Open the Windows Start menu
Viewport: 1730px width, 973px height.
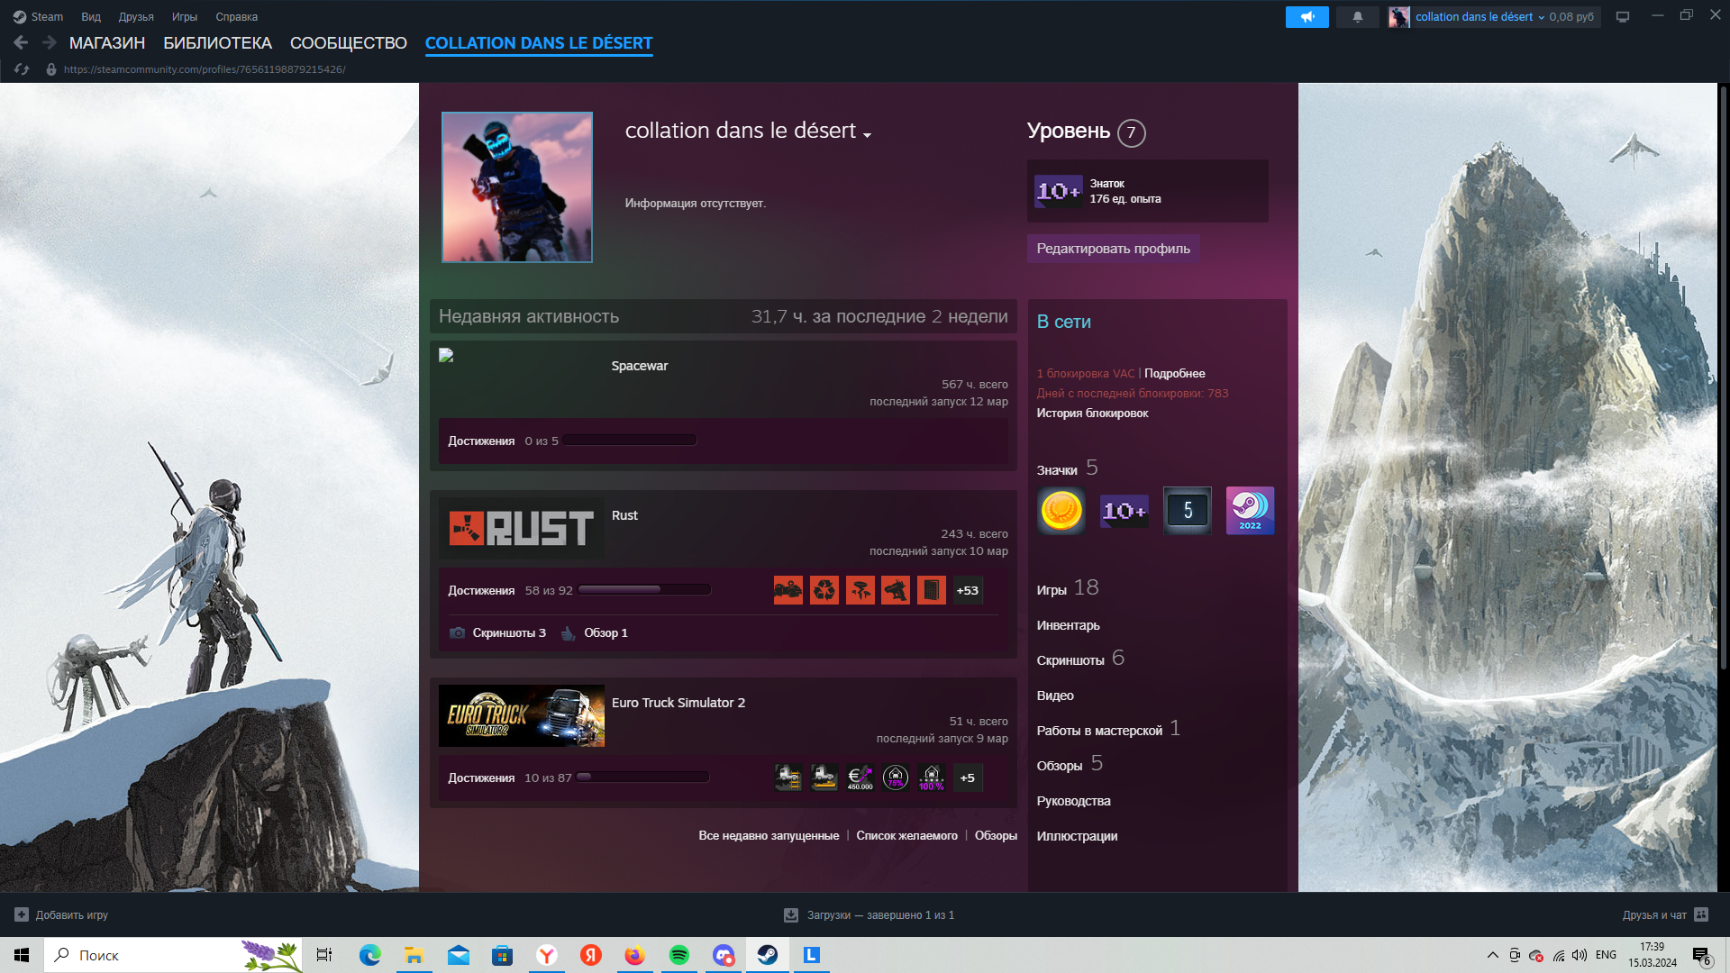point(22,955)
